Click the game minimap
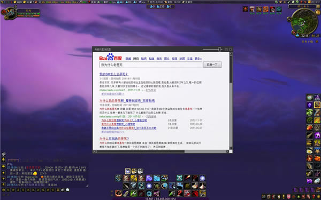This screenshot has width=321, height=200. [304, 21]
